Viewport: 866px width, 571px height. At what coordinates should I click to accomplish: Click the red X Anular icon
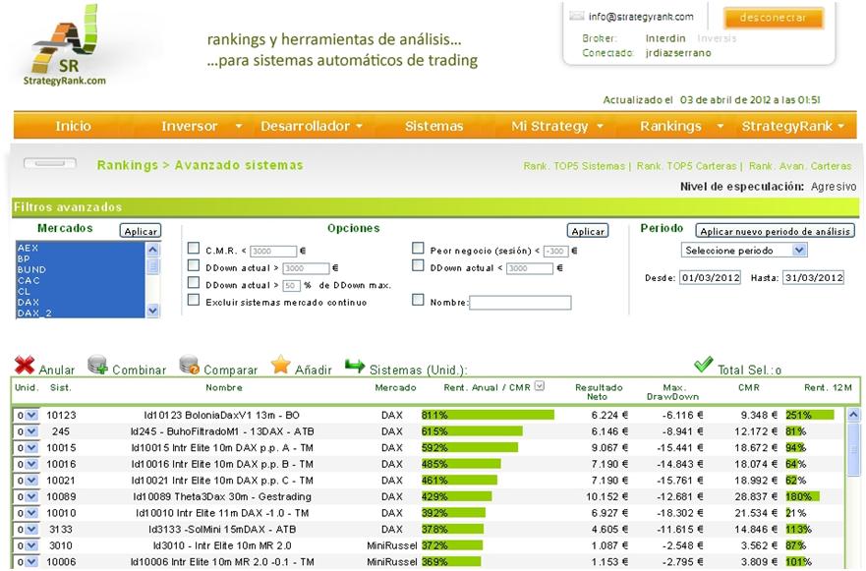[25, 365]
